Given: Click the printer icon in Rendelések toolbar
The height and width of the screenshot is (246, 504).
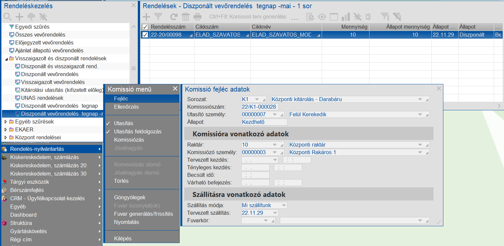Looking at the screenshot, I should click(197, 16).
